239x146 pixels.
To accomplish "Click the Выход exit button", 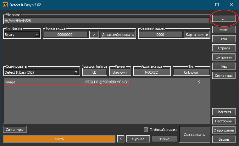I will (x=224, y=139).
